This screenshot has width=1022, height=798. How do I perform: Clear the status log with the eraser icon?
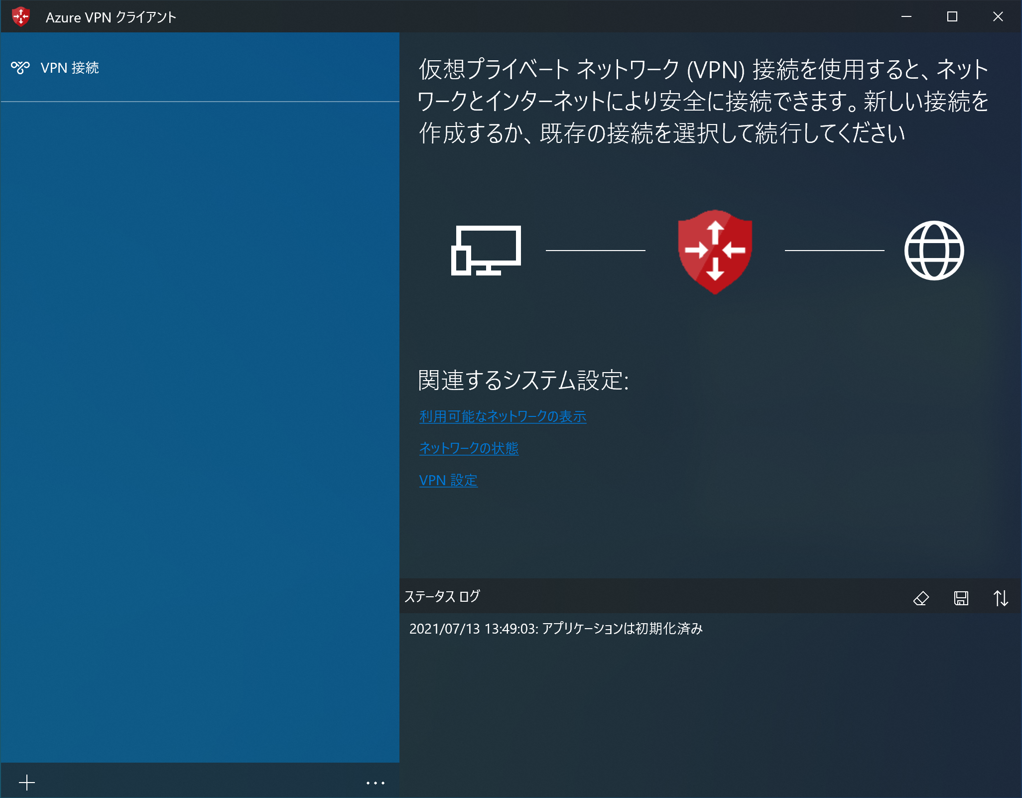pos(921,598)
